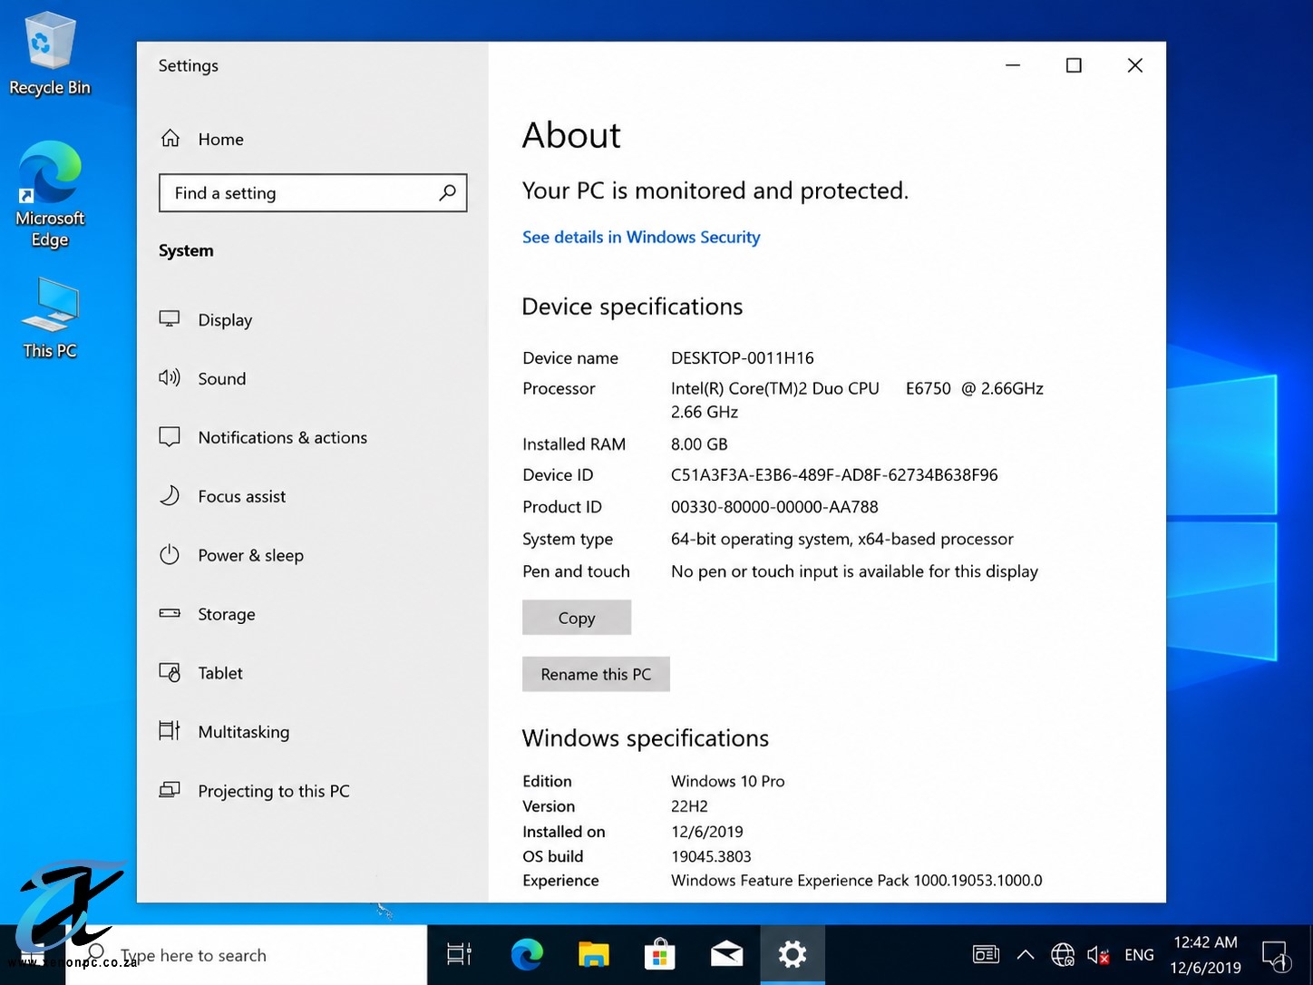Click the taskbar clock and date
This screenshot has width=1313, height=985.
tap(1206, 955)
